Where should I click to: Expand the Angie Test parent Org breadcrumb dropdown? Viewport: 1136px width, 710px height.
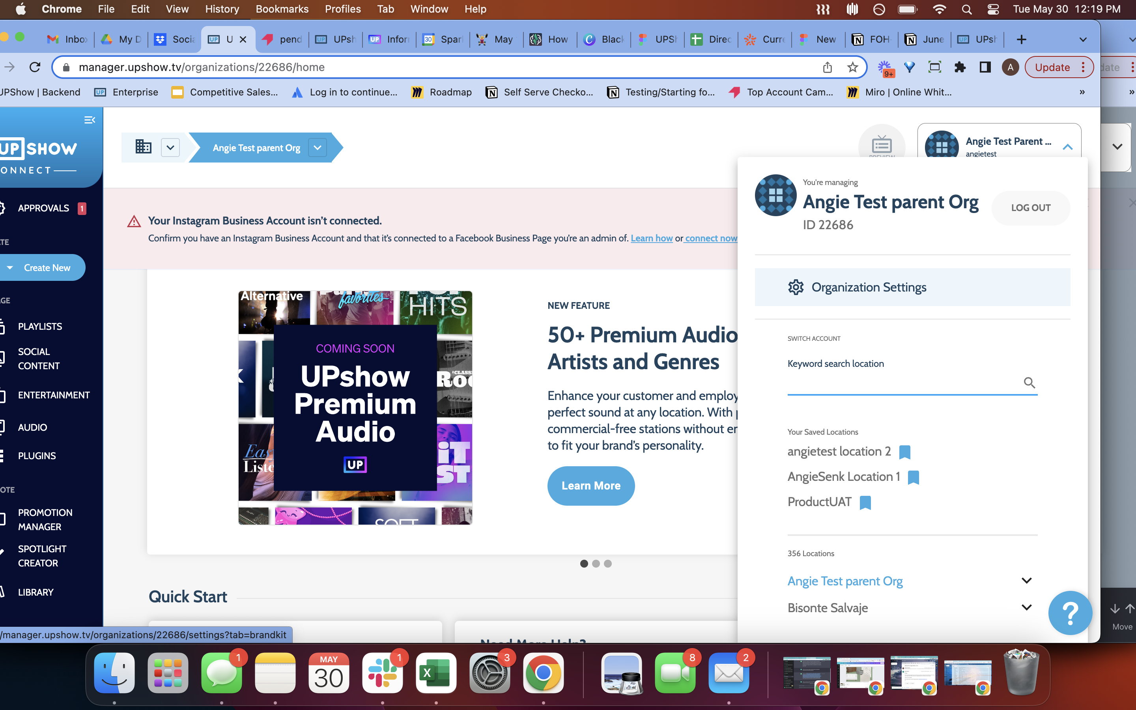[317, 148]
